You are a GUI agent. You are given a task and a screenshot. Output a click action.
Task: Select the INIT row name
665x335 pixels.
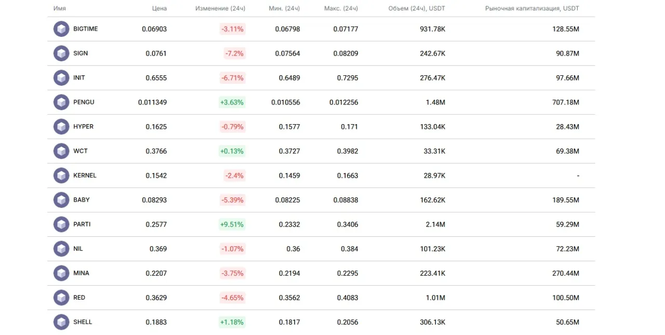click(x=79, y=78)
